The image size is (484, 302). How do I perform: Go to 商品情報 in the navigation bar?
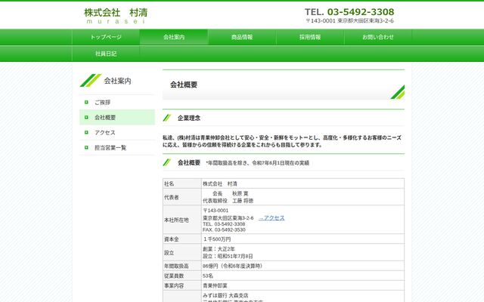[x=242, y=37]
